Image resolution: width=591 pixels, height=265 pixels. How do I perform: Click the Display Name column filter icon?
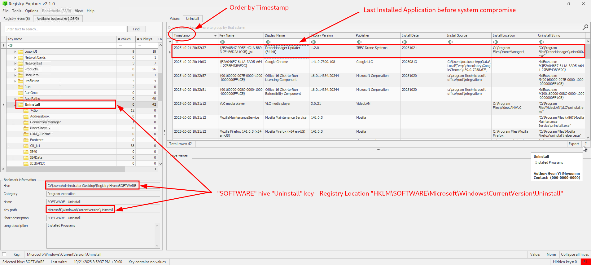pos(268,42)
